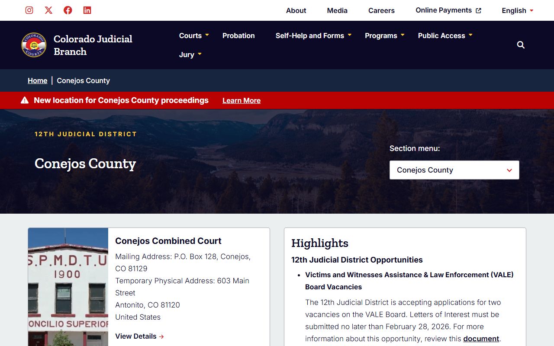Open the Jury navigation item
This screenshot has height=346, width=554.
point(187,54)
